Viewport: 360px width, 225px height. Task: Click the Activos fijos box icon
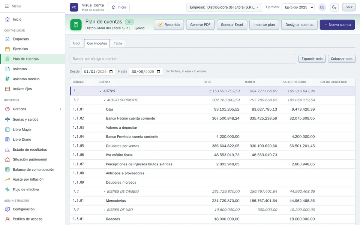[x=7, y=89]
